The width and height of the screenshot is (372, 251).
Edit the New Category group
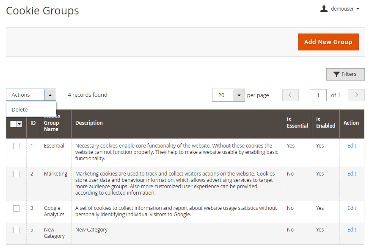(352, 229)
